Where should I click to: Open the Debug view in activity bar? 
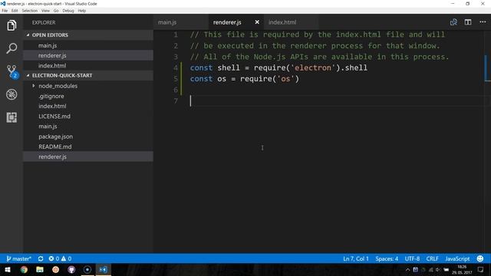[12, 94]
